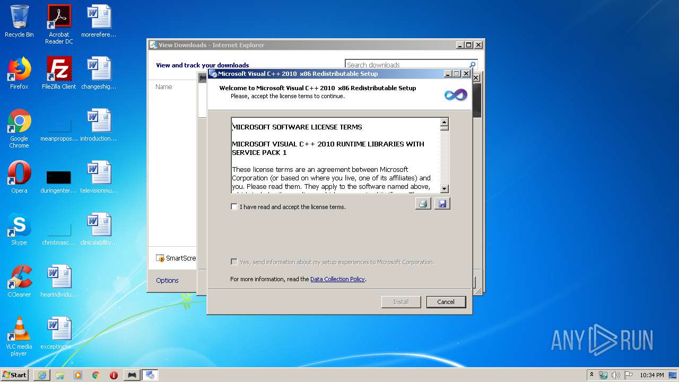The height and width of the screenshot is (382, 679).
Task: Select the Opera desktop shortcut
Action: [19, 177]
